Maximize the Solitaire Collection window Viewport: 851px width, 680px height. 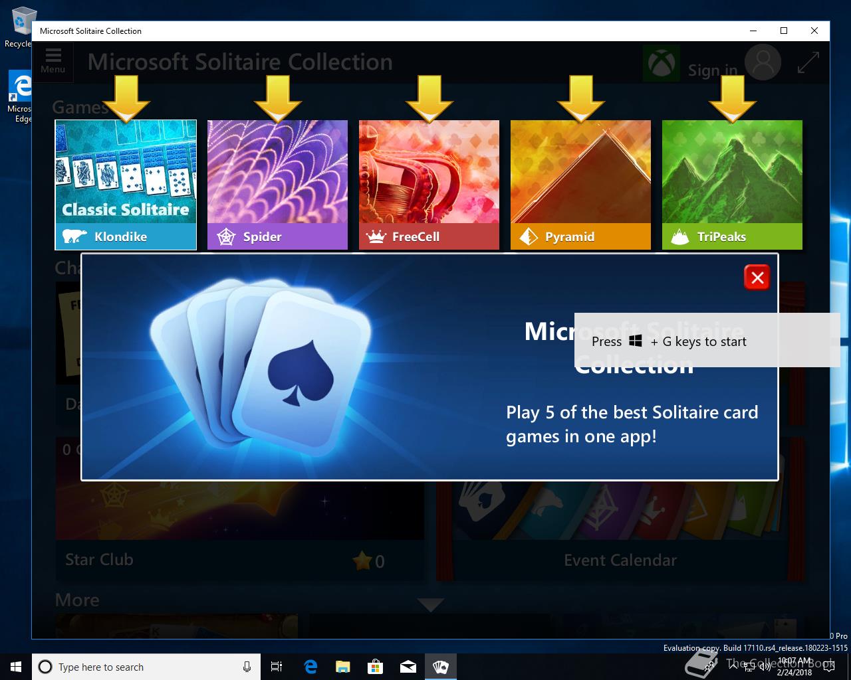click(x=784, y=31)
